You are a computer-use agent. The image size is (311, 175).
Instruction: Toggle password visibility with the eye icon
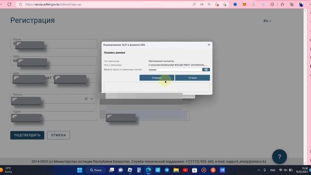pyautogui.click(x=206, y=70)
